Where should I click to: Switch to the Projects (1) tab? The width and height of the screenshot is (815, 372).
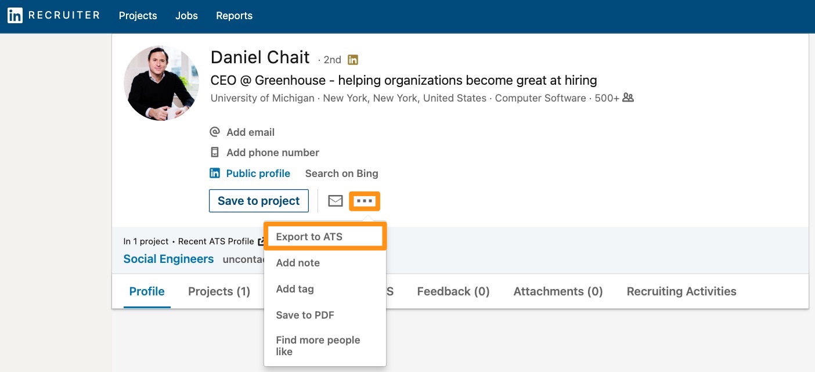(219, 291)
